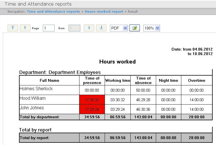This screenshot has width=216, height=145.
Task: Click the export report icon button
Action: (x=134, y=28)
